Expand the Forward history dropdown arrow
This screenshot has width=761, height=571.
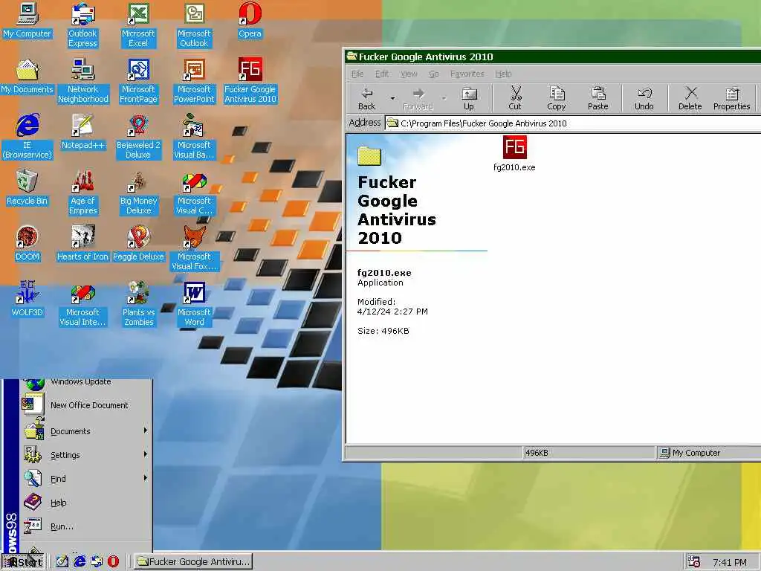(x=444, y=99)
